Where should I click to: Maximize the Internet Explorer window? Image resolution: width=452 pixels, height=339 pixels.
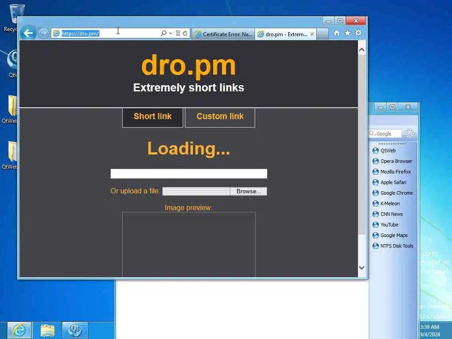[340, 21]
